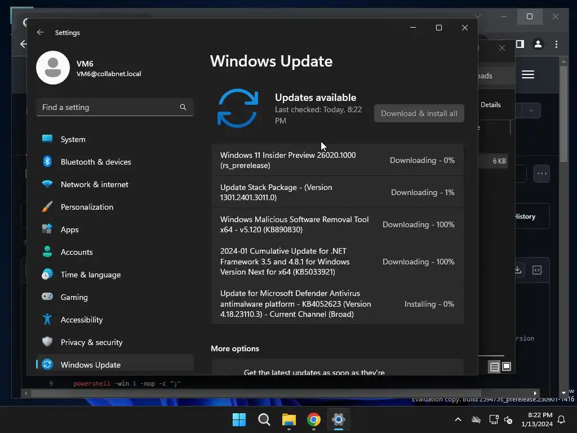Screen dimensions: 577x433
Task: Click the Find a setting search box
Action: (115, 107)
